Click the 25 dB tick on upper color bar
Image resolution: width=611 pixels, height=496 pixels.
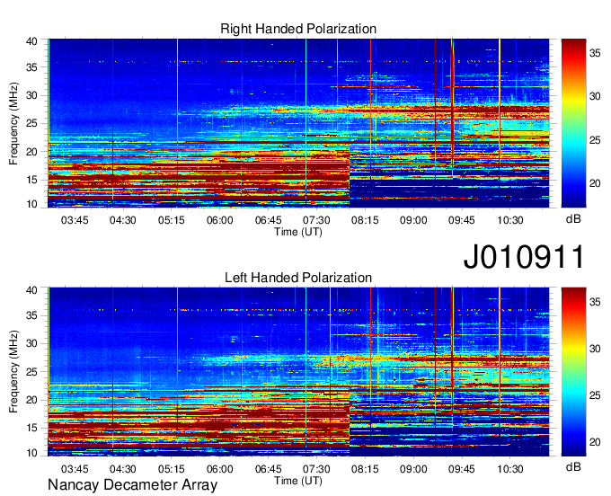click(595, 140)
